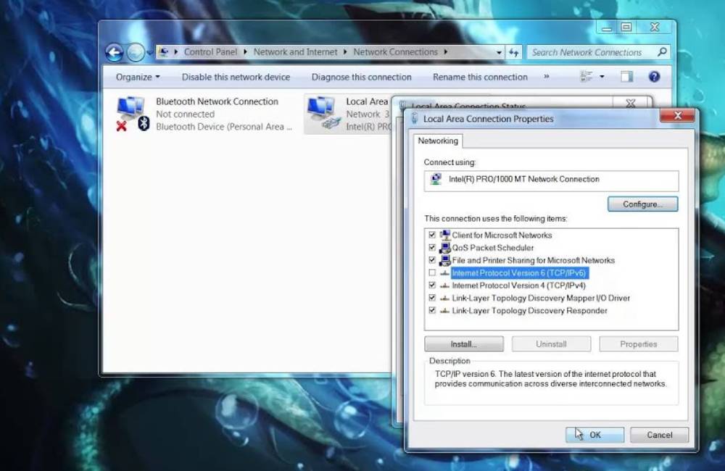The width and height of the screenshot is (725, 471).
Task: Select the Bluetooth Network Connection icon
Action: tap(133, 114)
